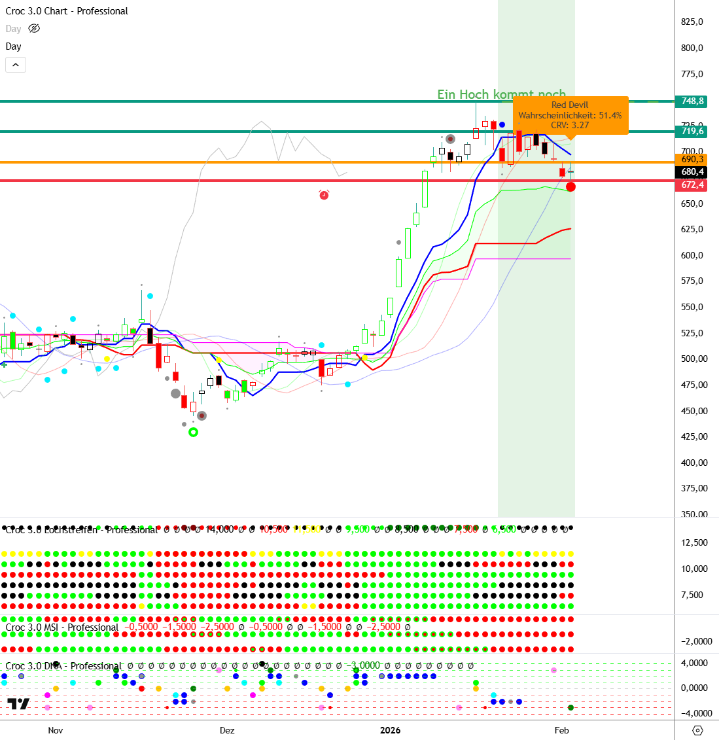Select the Croc 3.0 DNA - Professional legend
This screenshot has height=740, width=719.
tap(63, 666)
